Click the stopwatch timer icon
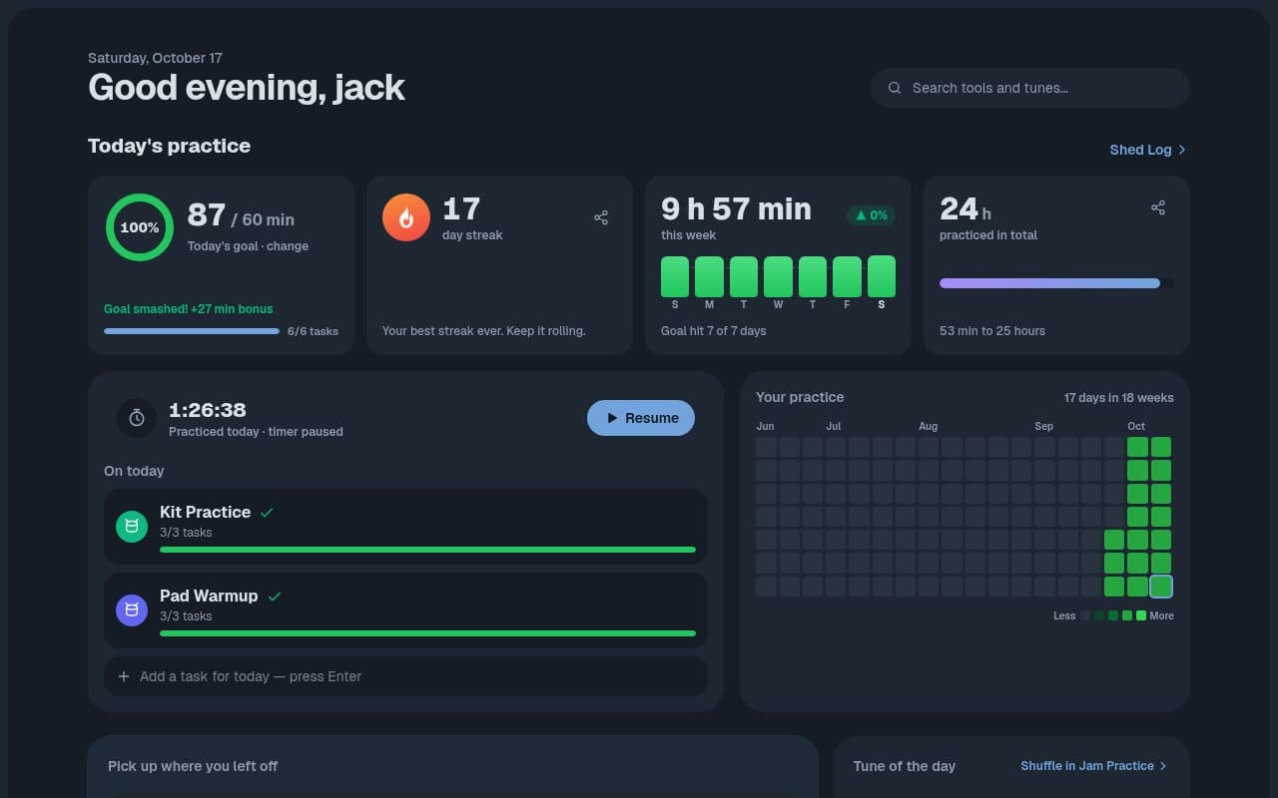 [137, 418]
